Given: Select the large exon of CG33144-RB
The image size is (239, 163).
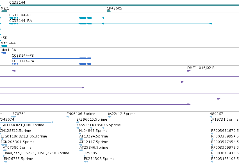Looking at the screenshot, I should 82,18.
